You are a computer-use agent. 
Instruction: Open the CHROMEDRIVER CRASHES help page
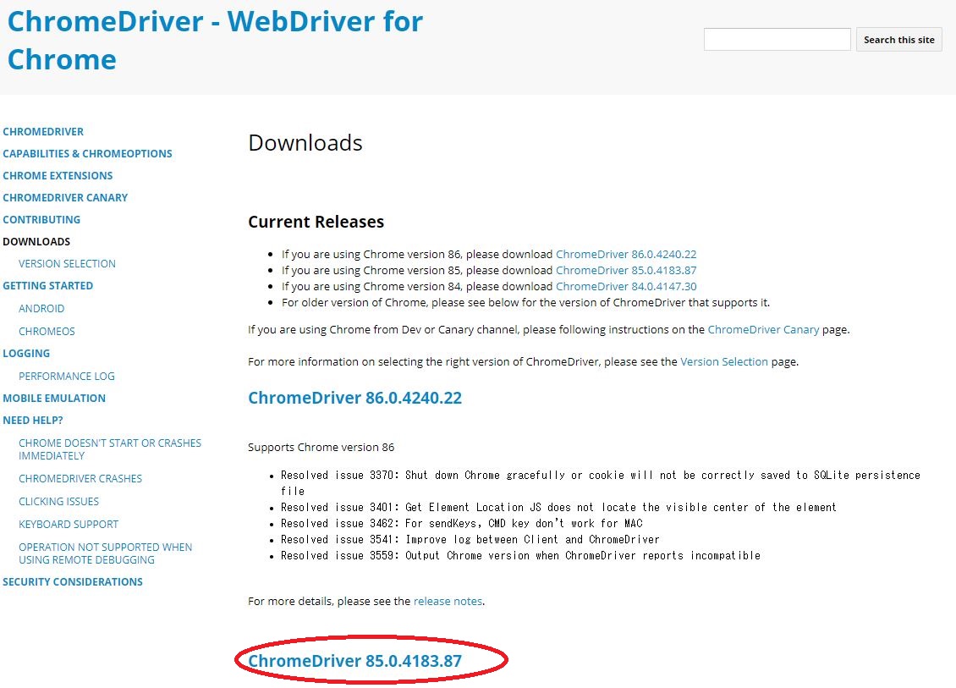pyautogui.click(x=80, y=478)
